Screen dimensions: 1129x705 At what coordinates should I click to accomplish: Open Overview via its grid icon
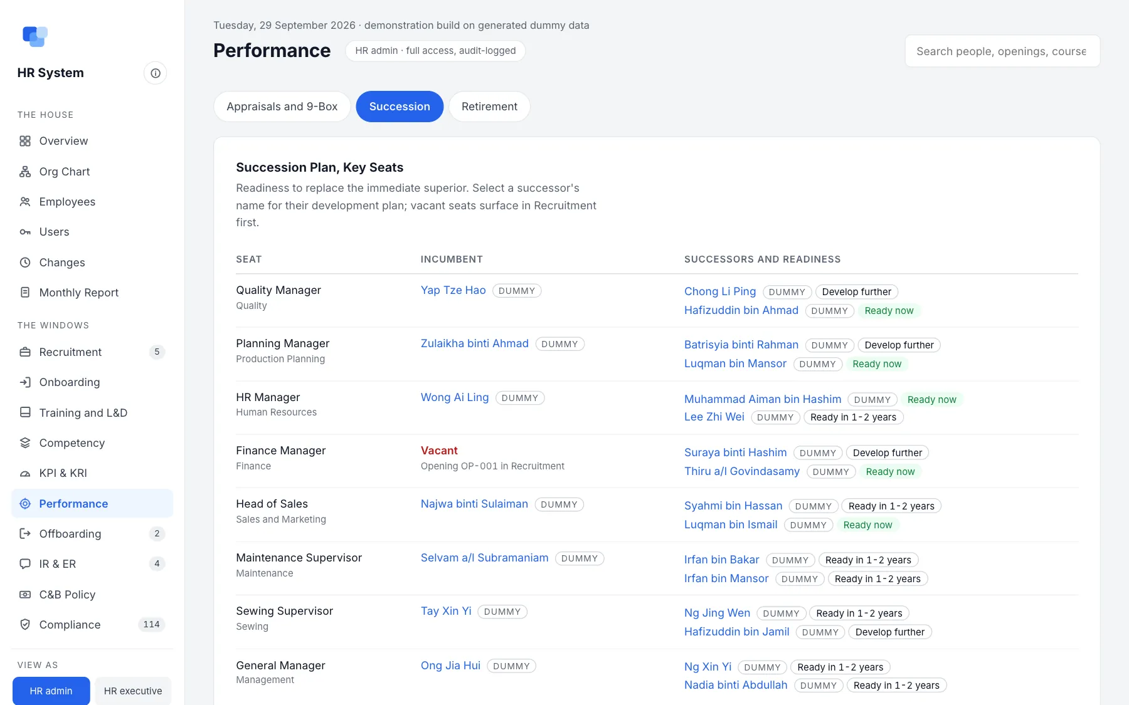point(25,141)
